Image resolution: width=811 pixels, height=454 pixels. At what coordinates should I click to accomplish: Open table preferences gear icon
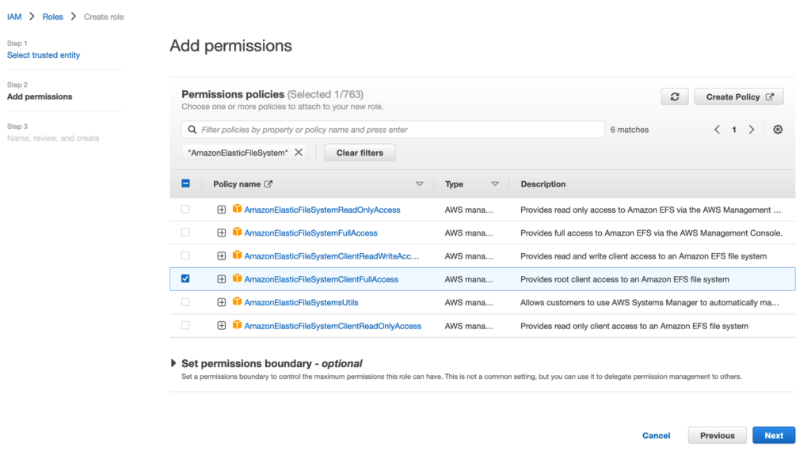778,130
